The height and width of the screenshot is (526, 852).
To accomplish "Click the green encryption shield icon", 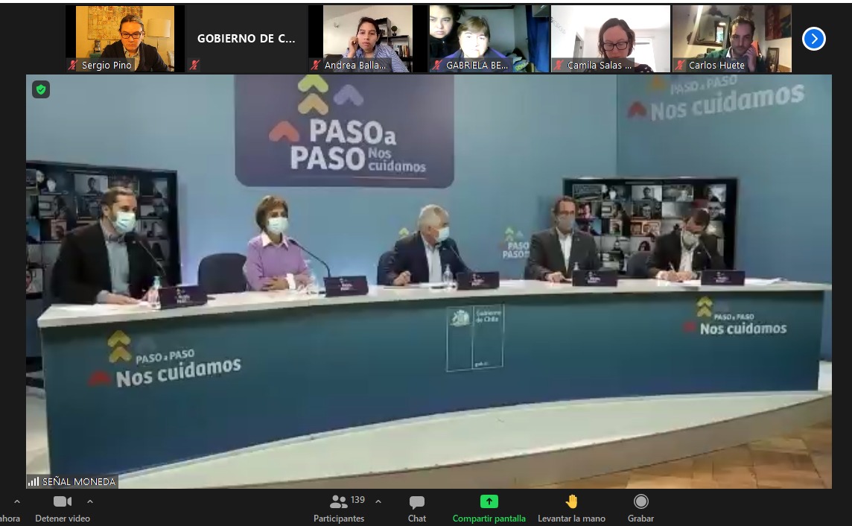I will pos(41,89).
